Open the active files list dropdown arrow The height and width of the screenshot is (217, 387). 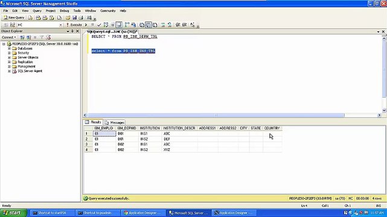pyautogui.click(x=378, y=32)
